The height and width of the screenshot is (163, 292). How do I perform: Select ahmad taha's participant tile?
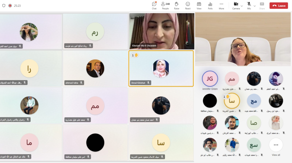pos(95,68)
